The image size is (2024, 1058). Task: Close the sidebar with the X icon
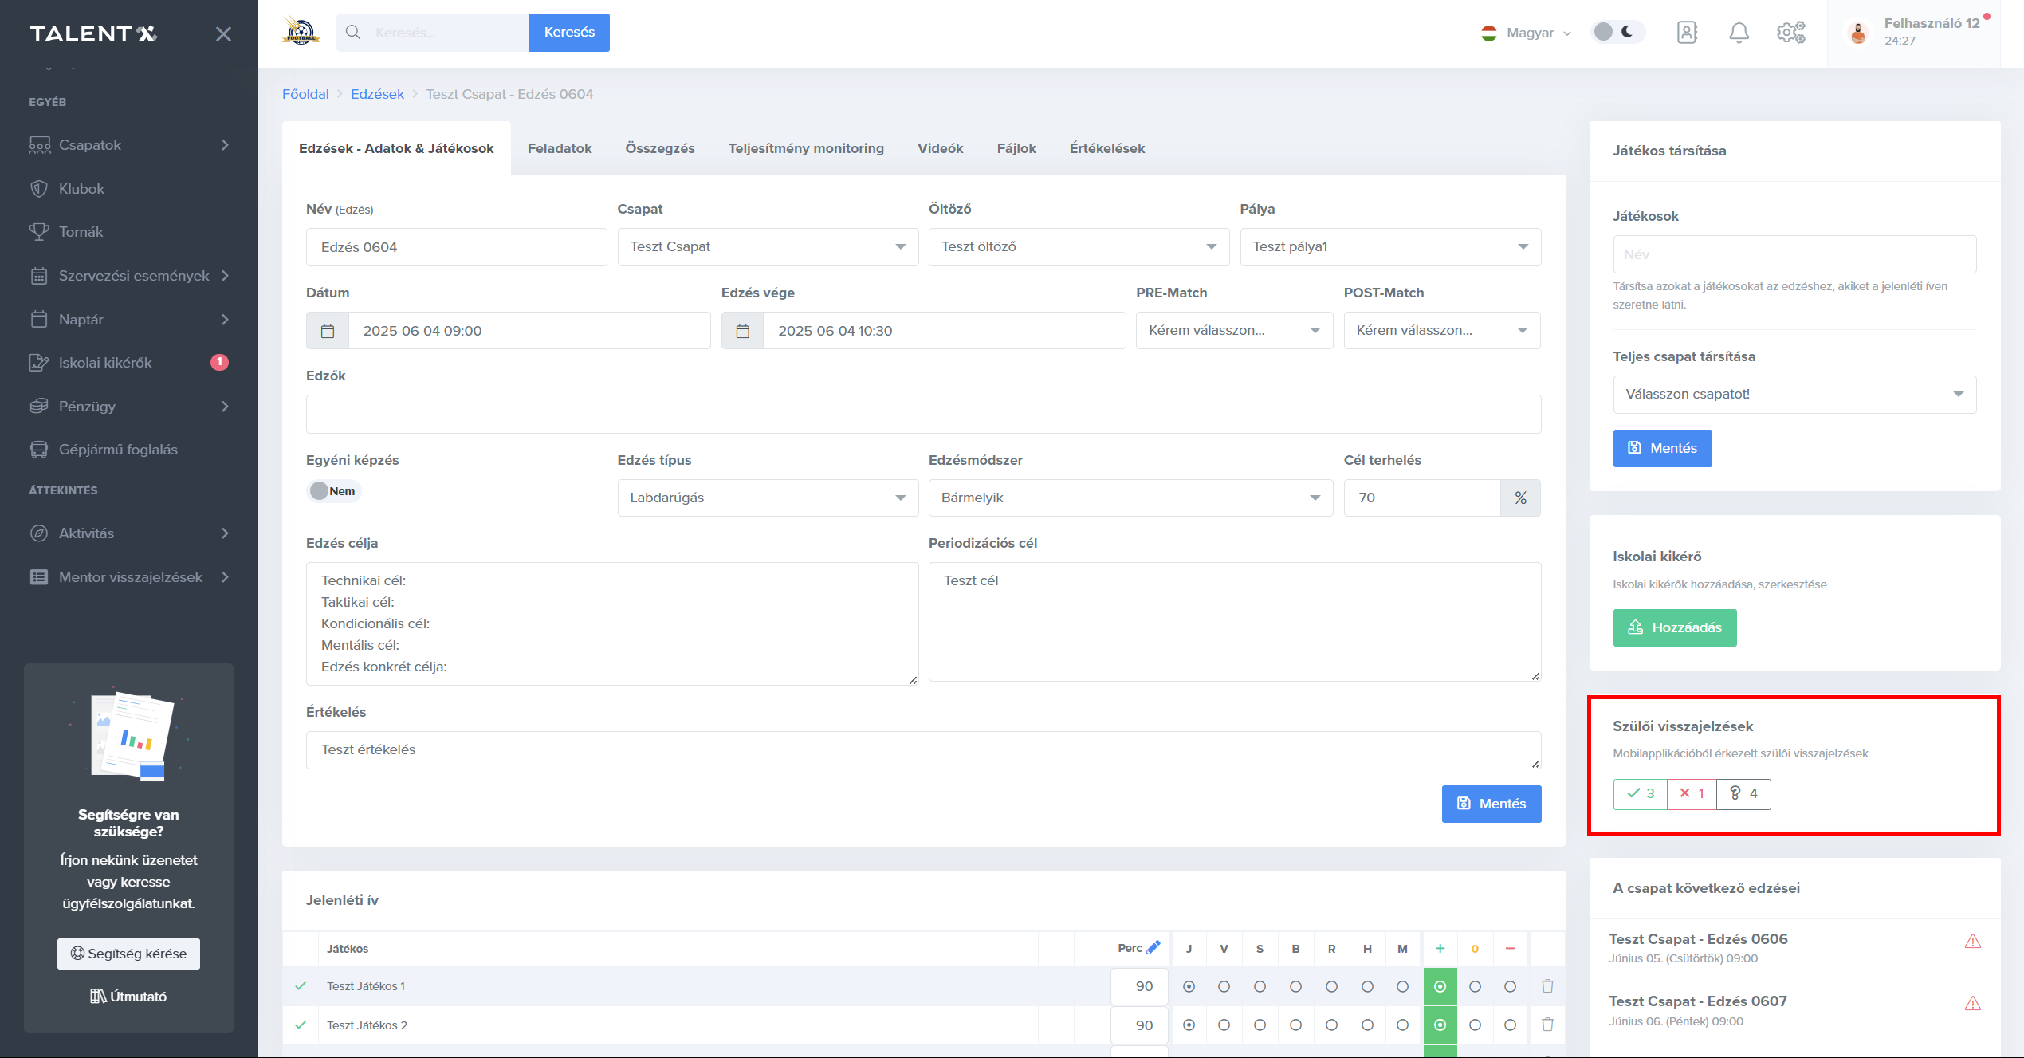pos(223,34)
